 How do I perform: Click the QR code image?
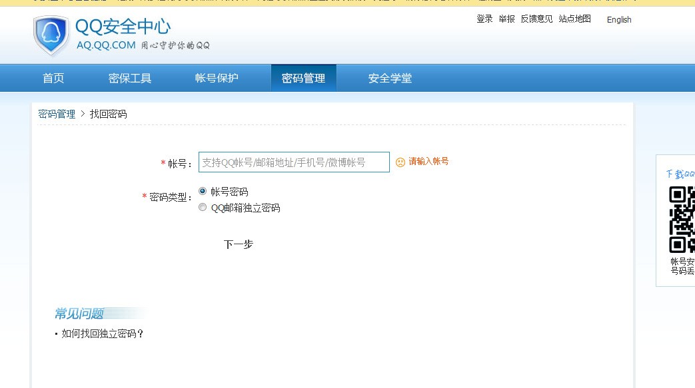click(682, 220)
